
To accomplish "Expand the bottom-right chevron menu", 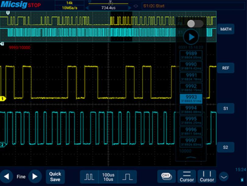I will 224,177.
